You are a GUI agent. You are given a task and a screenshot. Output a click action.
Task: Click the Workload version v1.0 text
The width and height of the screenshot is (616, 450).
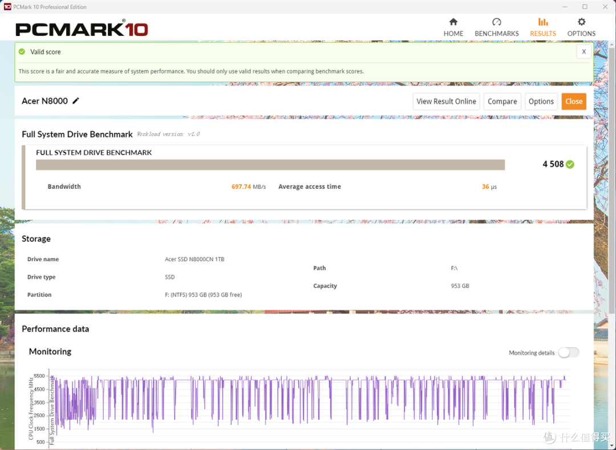click(168, 134)
